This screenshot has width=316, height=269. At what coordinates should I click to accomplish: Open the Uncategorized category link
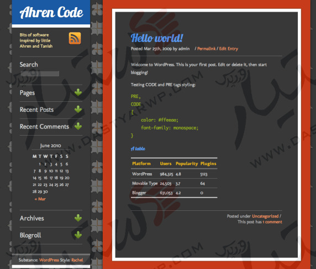click(265, 216)
